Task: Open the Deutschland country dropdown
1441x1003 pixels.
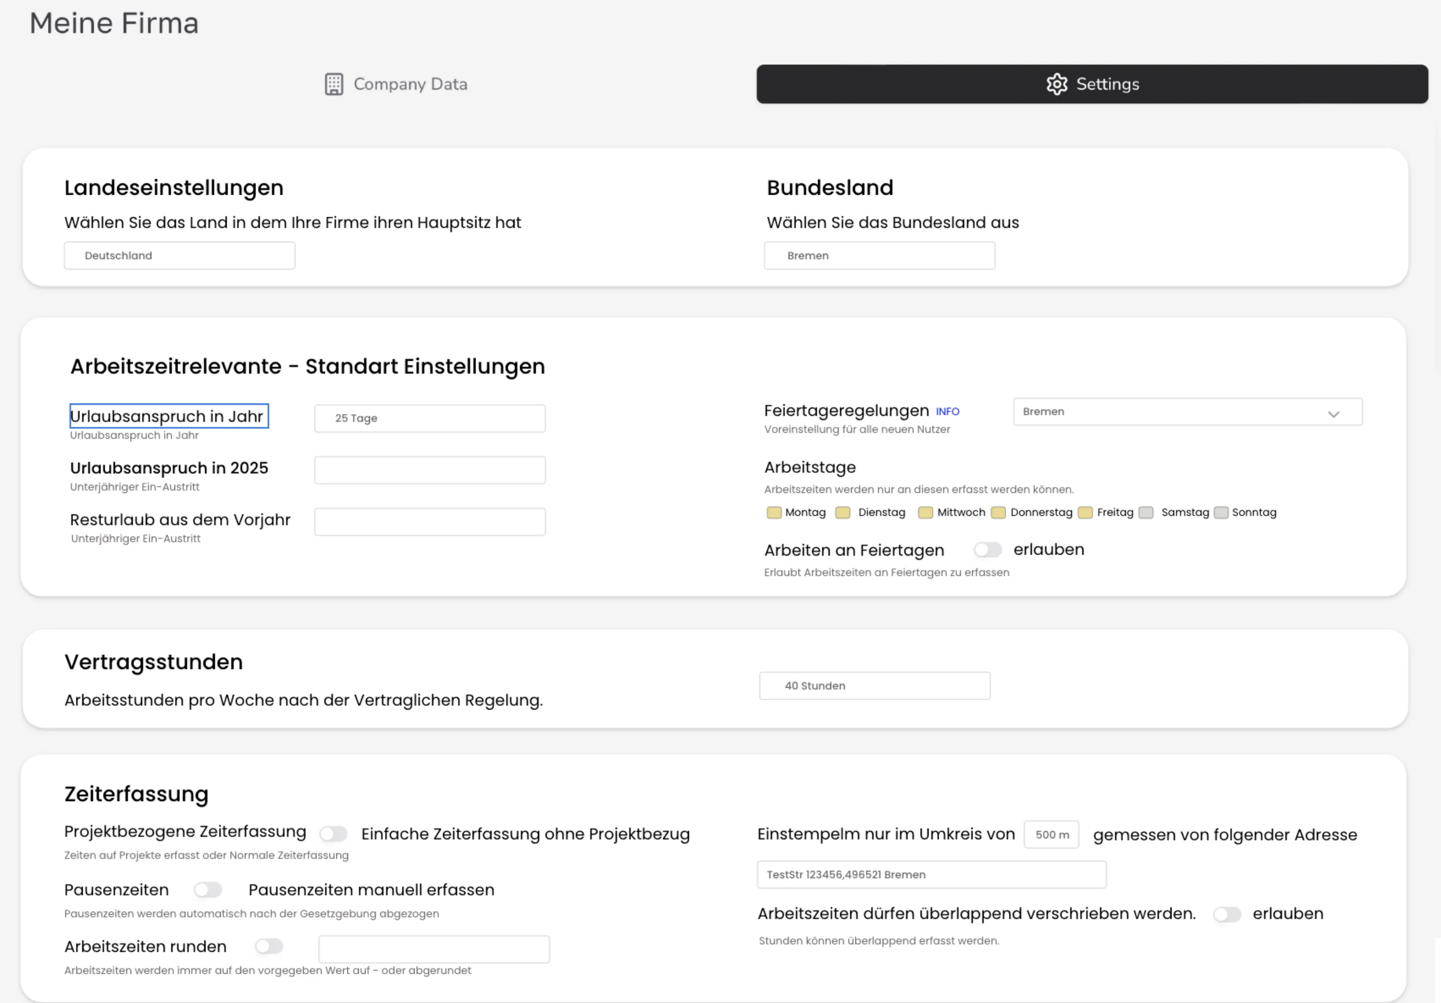Action: tap(179, 256)
